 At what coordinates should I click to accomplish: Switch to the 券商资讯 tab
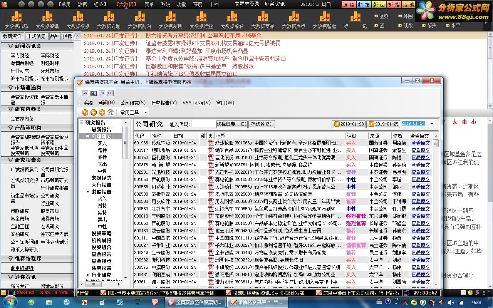coord(12,36)
